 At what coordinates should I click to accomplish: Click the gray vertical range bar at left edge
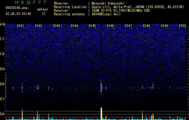click(x=6, y=86)
